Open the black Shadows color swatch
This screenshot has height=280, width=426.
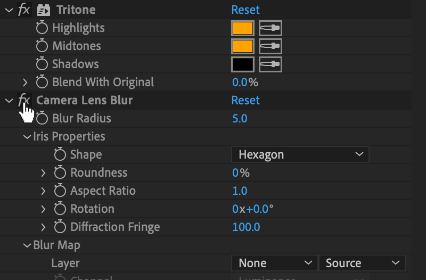243,64
